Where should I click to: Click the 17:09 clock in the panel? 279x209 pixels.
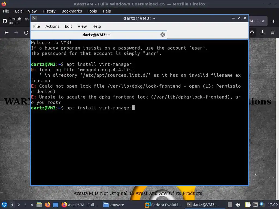click(x=273, y=205)
